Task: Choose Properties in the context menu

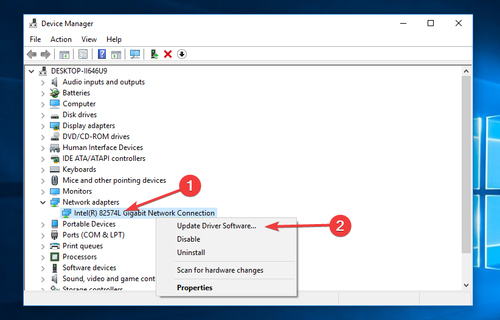Action: tap(226, 288)
